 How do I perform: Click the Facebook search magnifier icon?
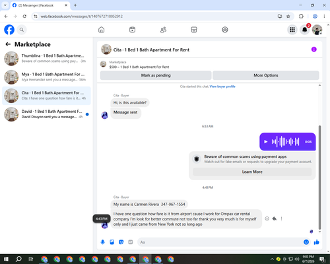click(x=22, y=30)
